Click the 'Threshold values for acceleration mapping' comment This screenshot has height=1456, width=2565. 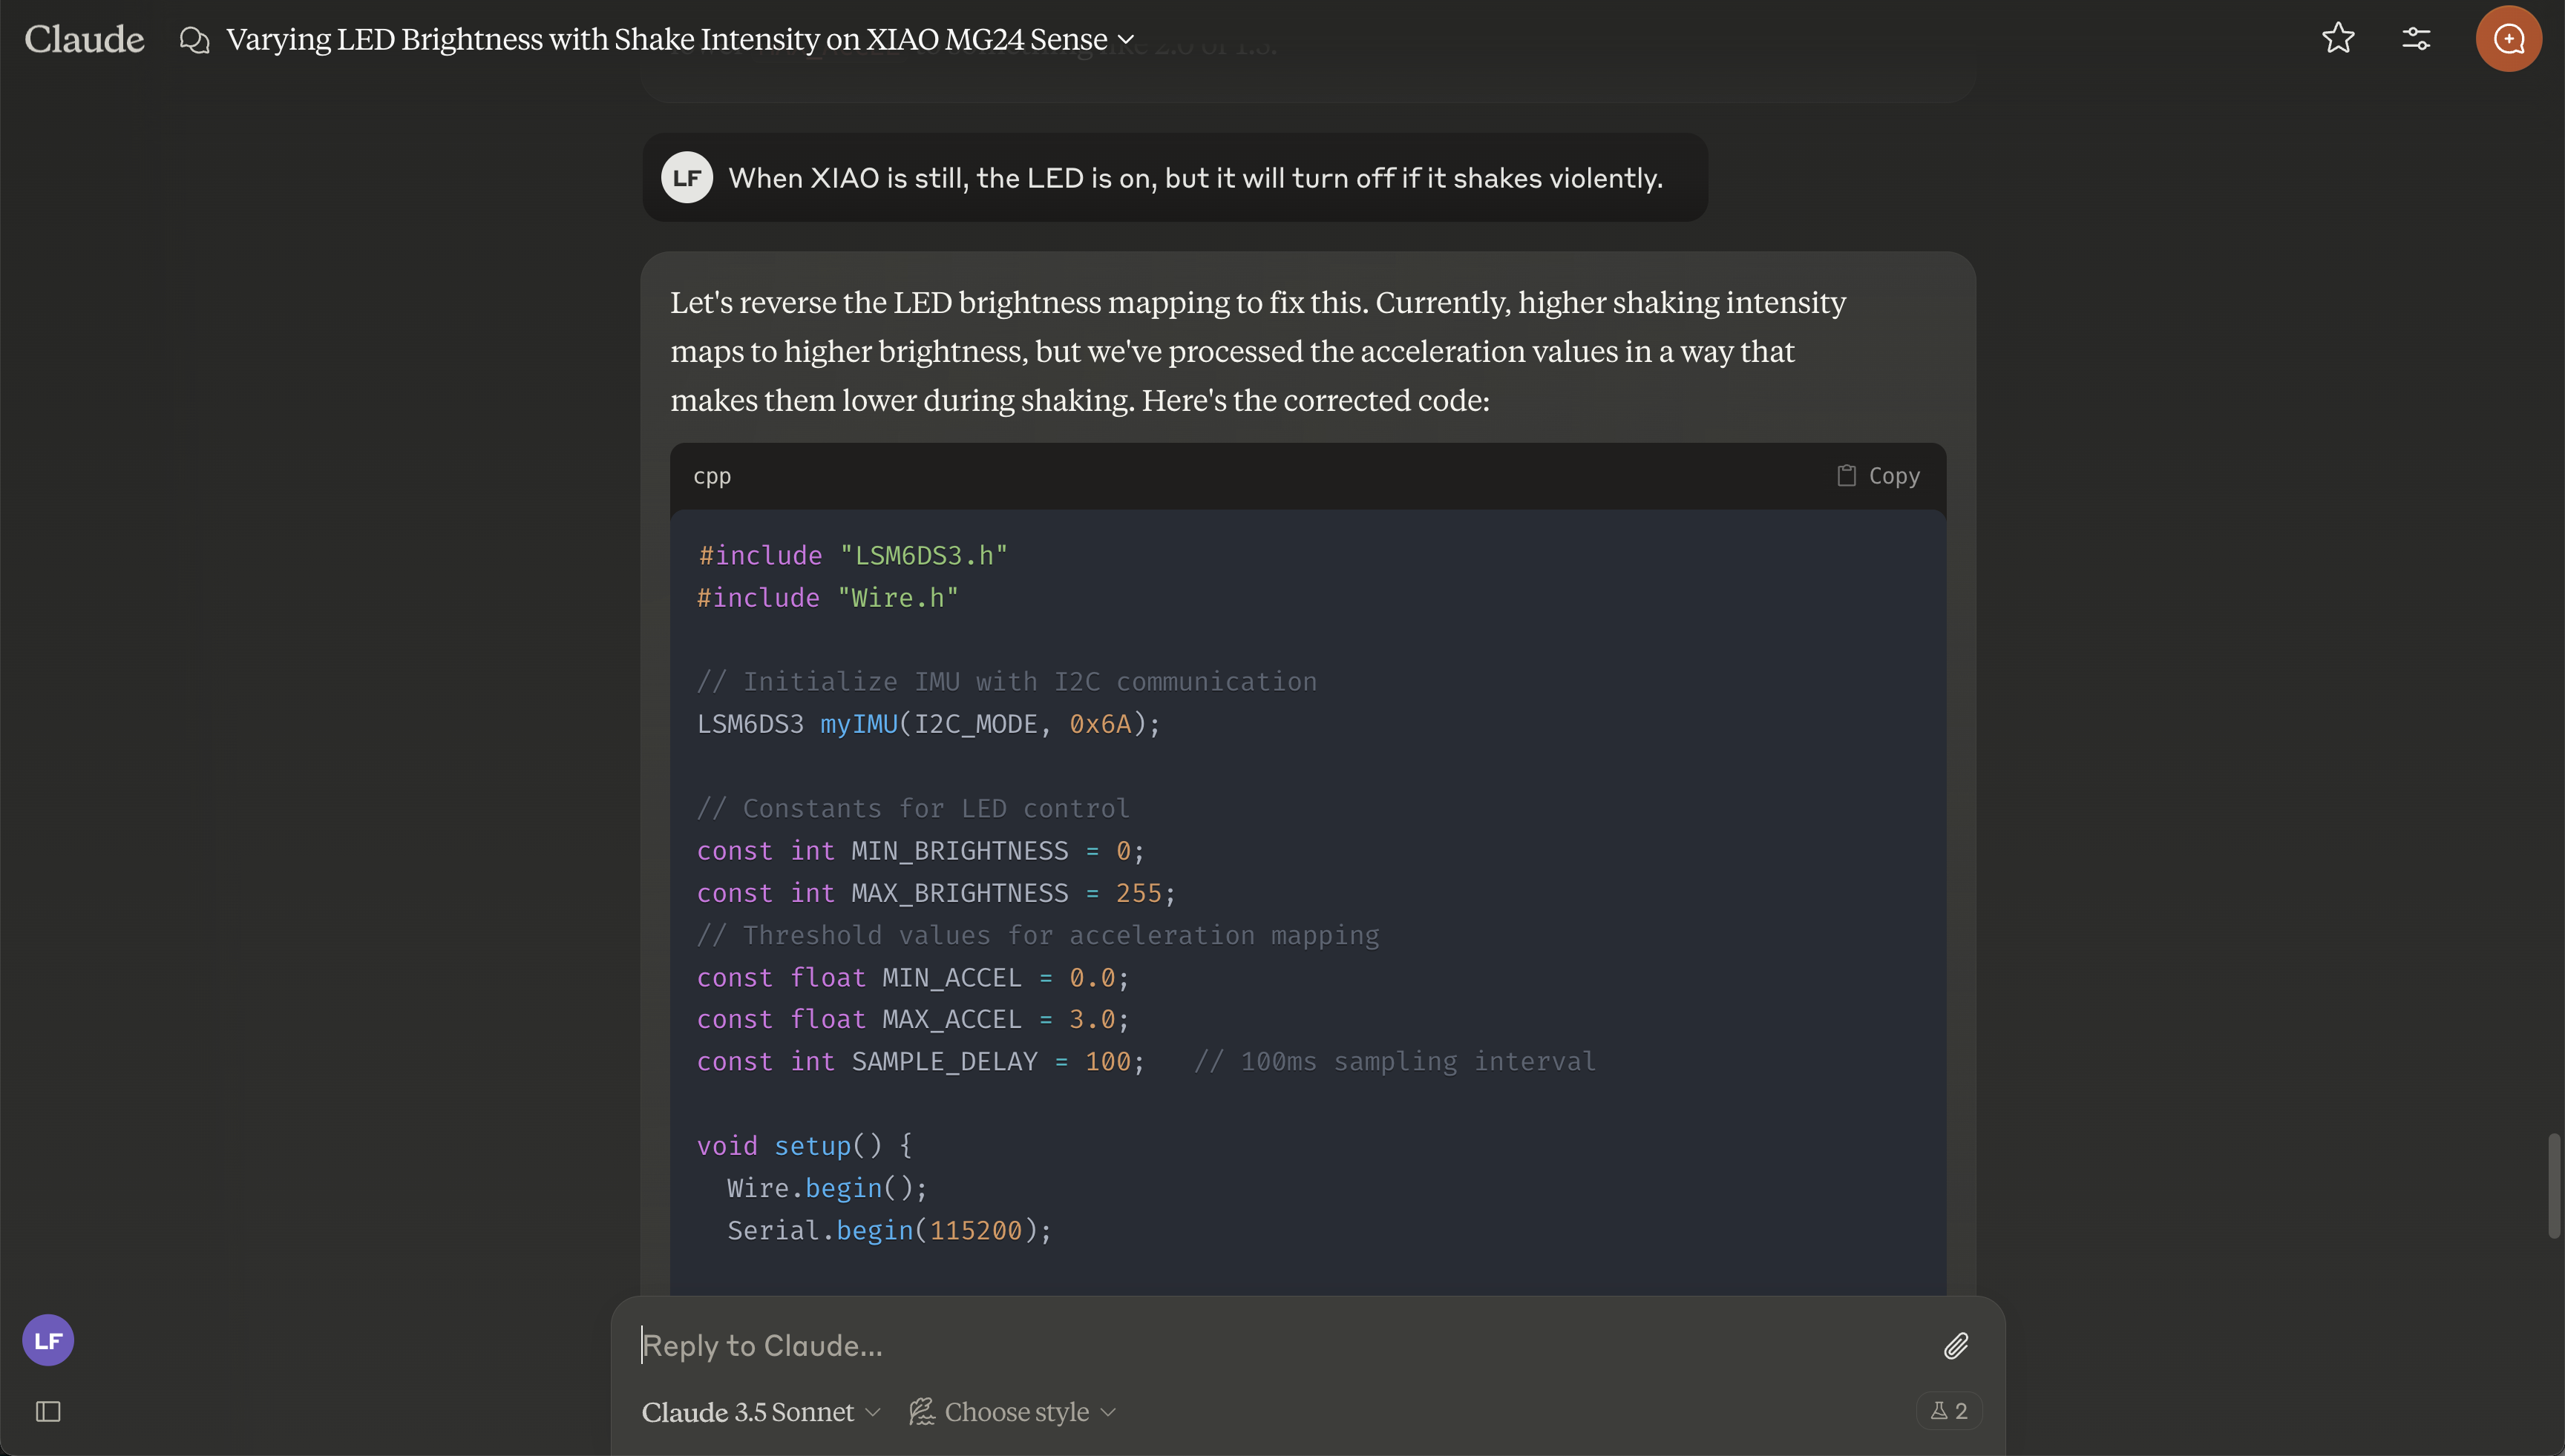coord(1038,935)
